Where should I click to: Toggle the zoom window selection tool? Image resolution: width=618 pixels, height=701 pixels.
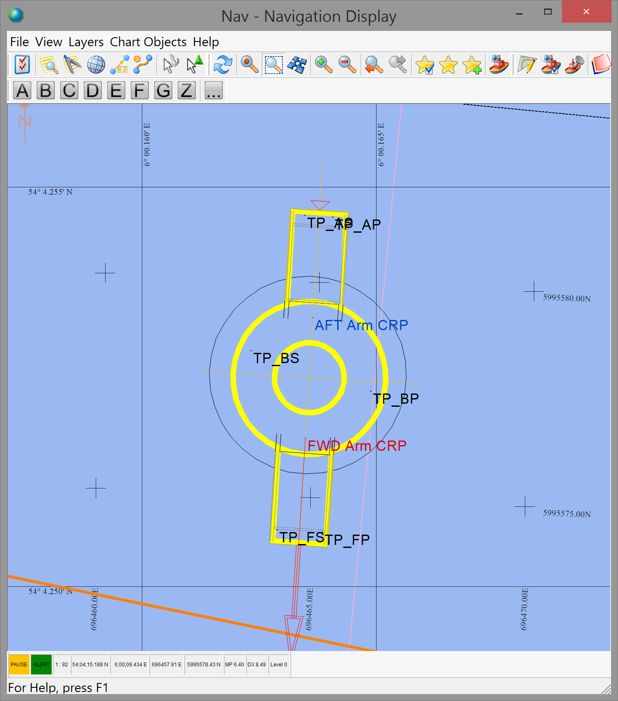274,65
